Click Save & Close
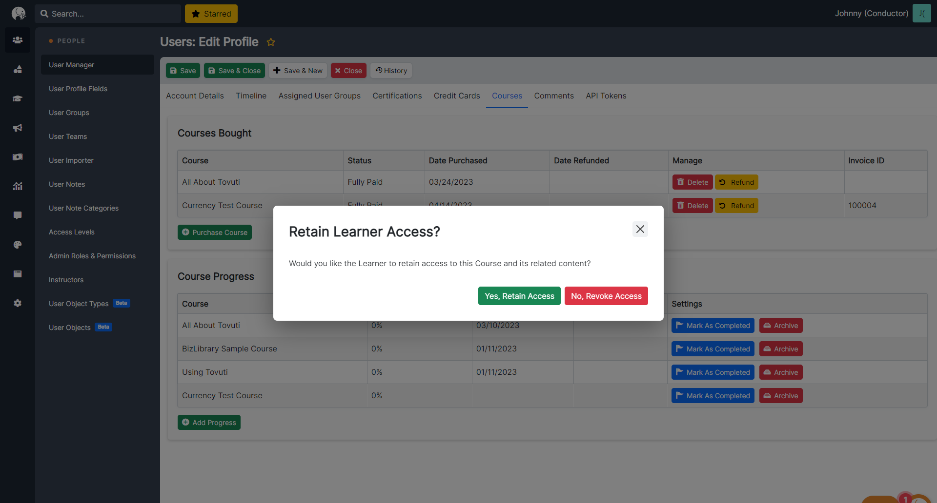The image size is (937, 503). (x=234, y=71)
